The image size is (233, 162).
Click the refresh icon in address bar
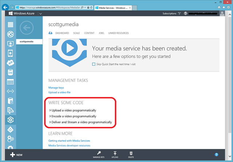[91, 7]
